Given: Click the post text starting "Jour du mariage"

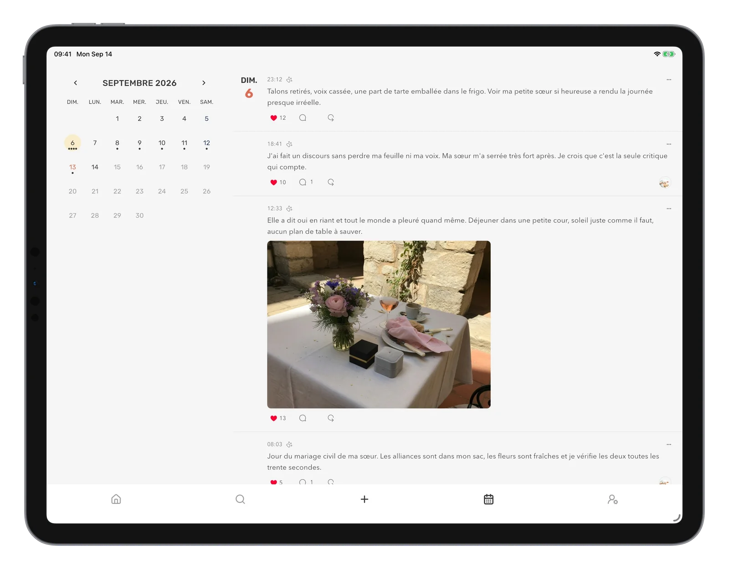Looking at the screenshot, I should [x=463, y=462].
